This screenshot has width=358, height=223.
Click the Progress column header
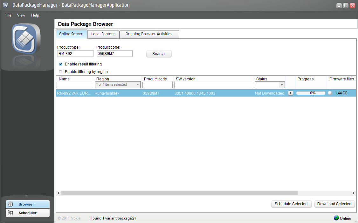[x=306, y=79]
